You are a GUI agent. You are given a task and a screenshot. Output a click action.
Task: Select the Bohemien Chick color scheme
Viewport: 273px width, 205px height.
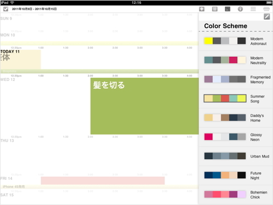(x=235, y=195)
